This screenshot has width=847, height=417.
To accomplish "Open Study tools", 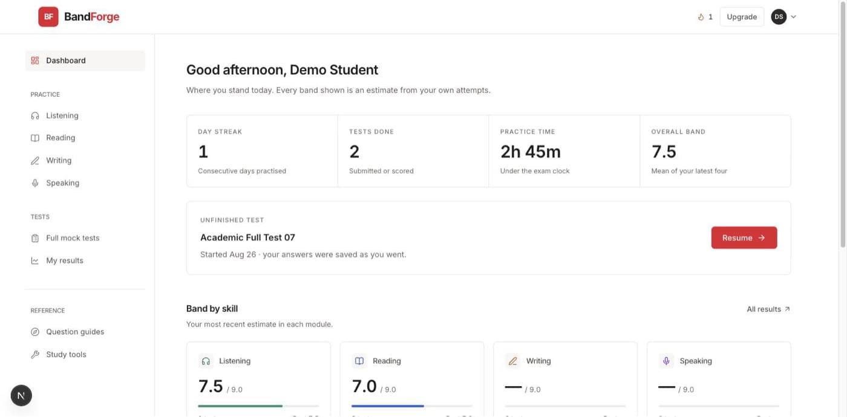I will pyautogui.click(x=85, y=354).
